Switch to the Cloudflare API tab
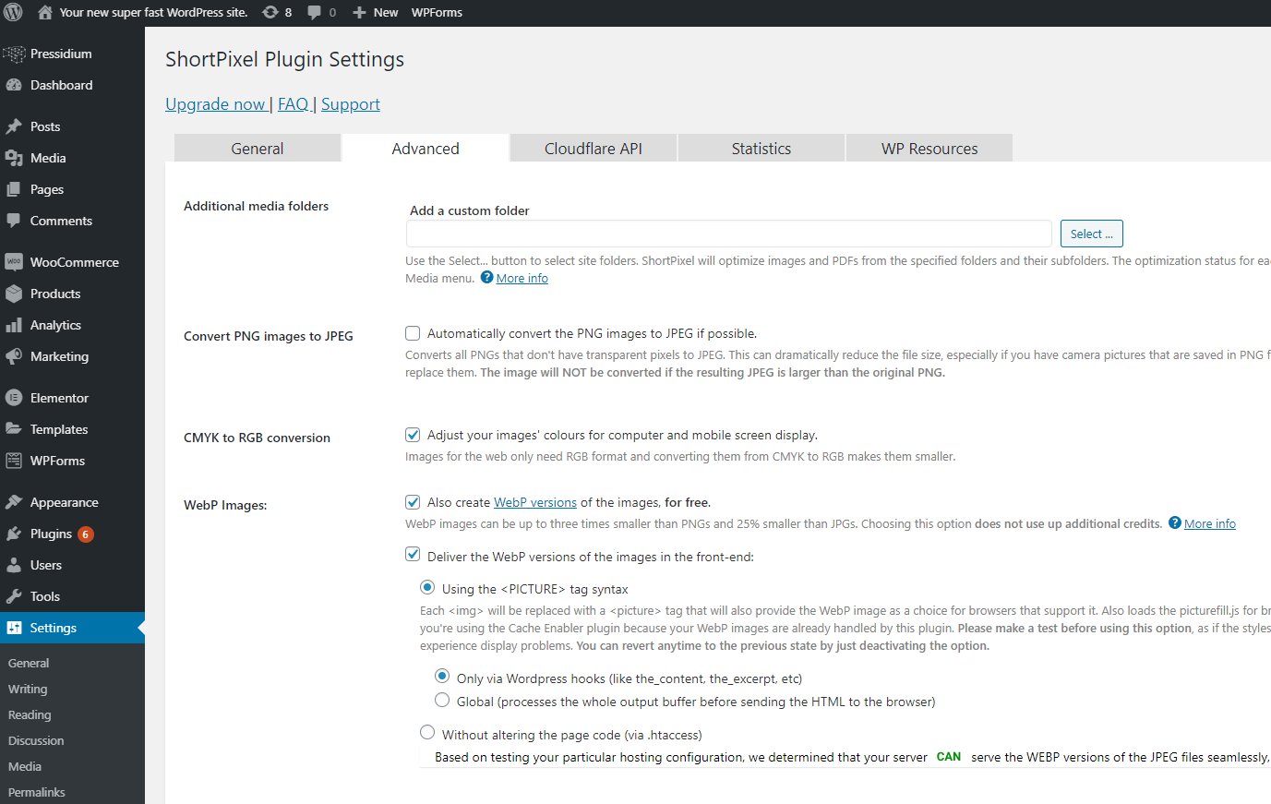Viewport: 1271px width, 804px height. coord(594,149)
